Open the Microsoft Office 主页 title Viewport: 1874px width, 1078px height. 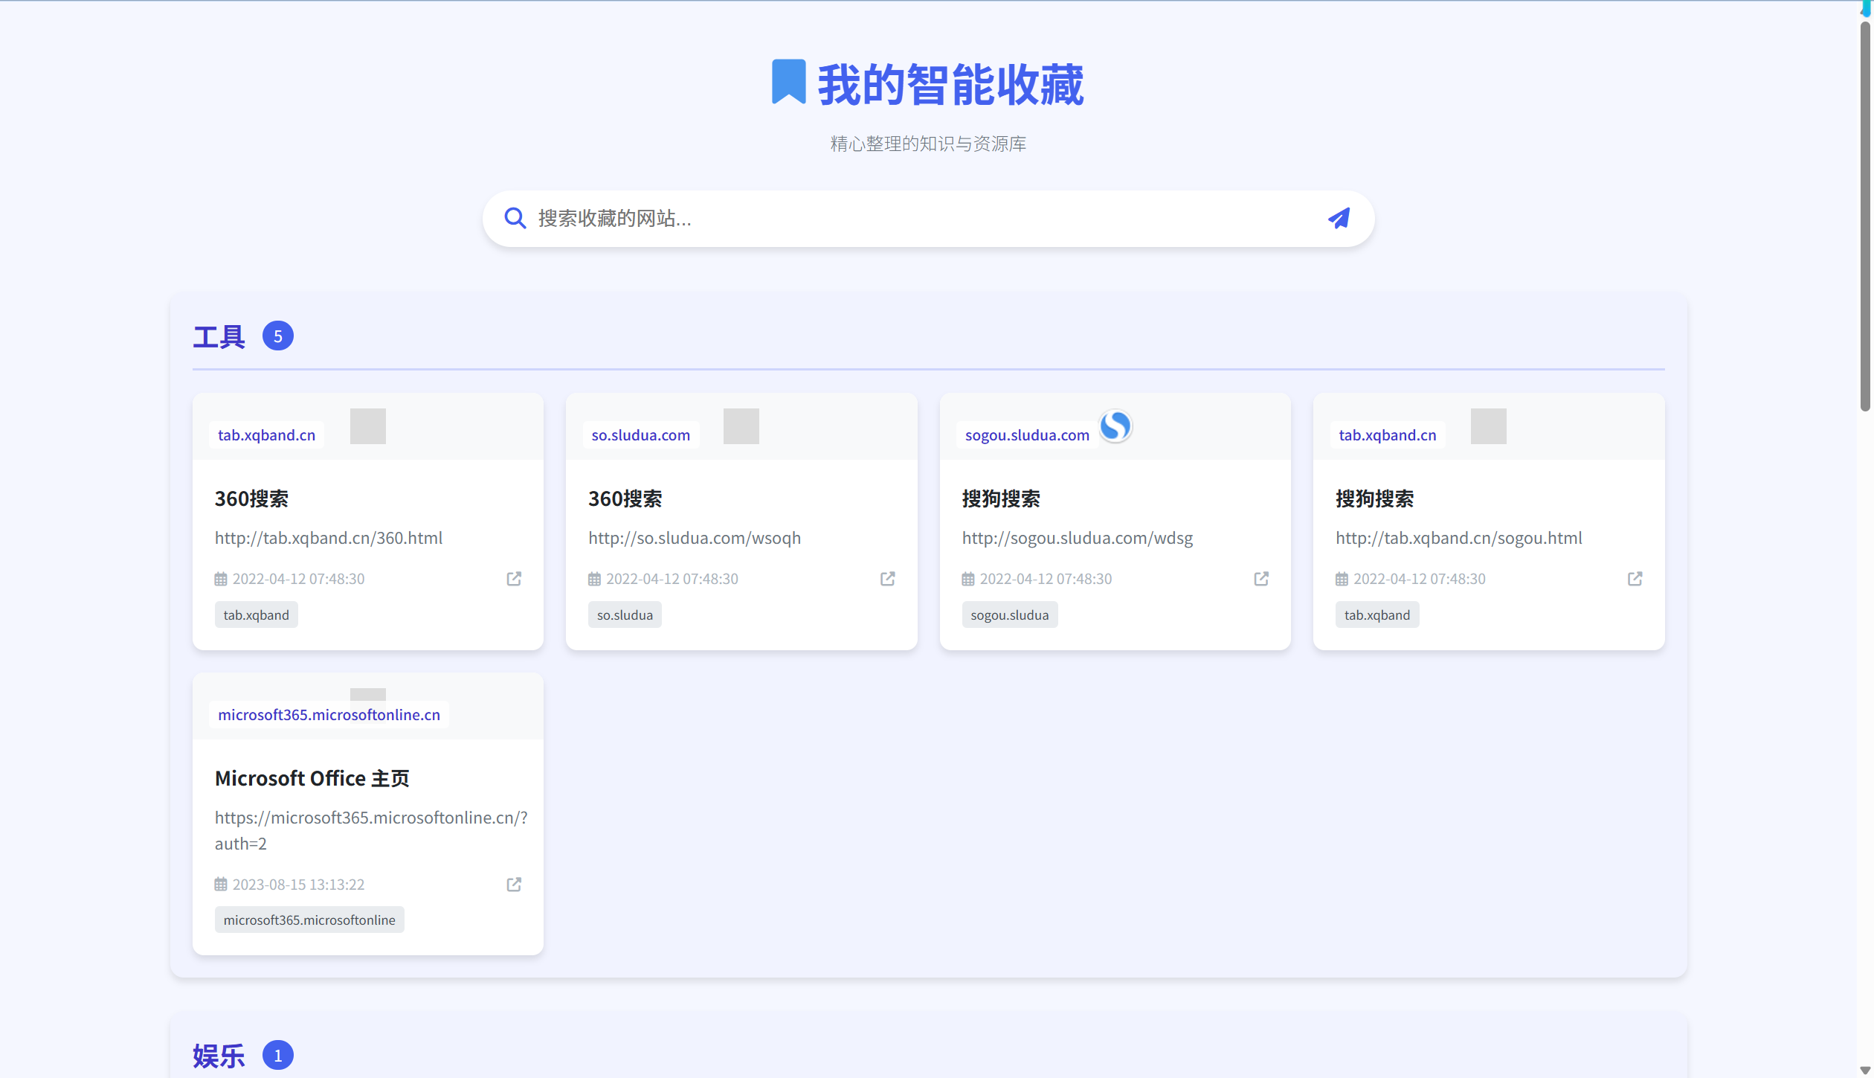[312, 778]
